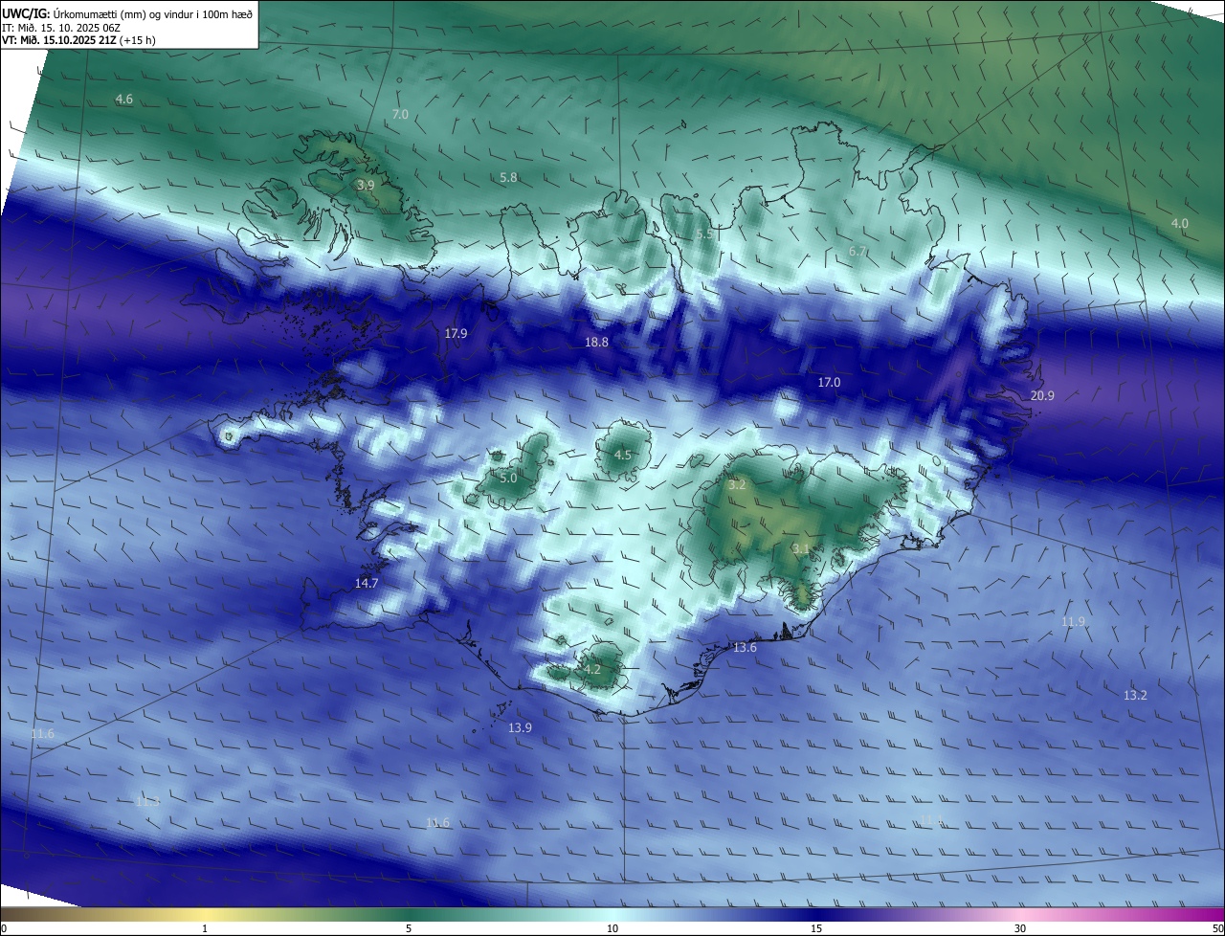The image size is (1225, 936).
Task: Click the 5.0 value label
Action: pos(508,479)
